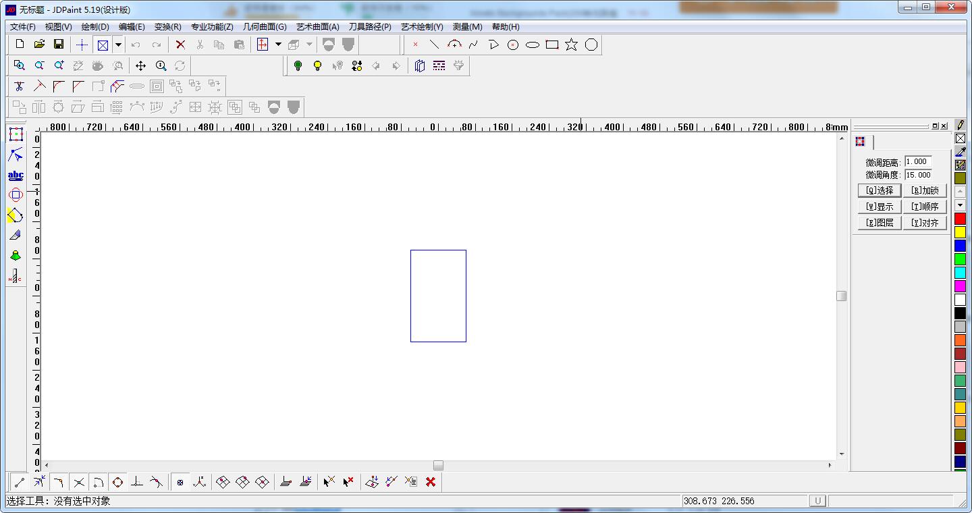972x513 pixels.
Task: Click the [E]图层 button
Action: click(x=879, y=223)
